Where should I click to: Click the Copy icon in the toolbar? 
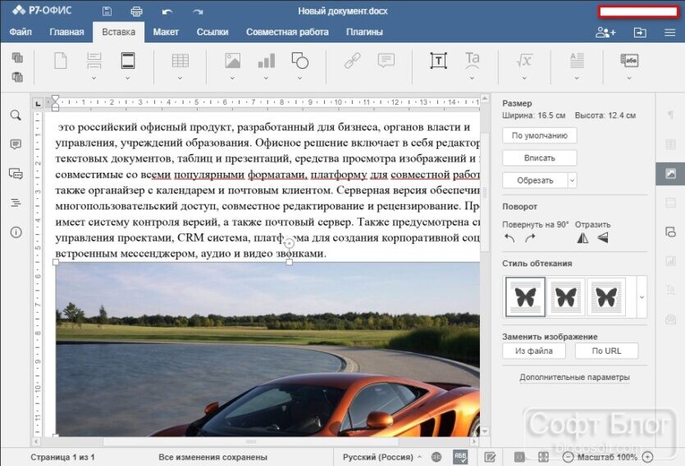click(x=17, y=57)
